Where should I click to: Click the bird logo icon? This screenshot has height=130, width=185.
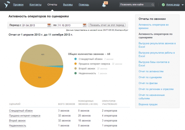(x=7, y=5)
